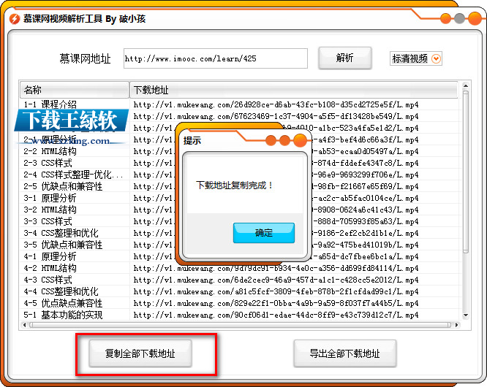Click the list's vertical scrollbar down arrow
Image resolution: width=487 pixels, height=387 pixels.
click(466, 315)
